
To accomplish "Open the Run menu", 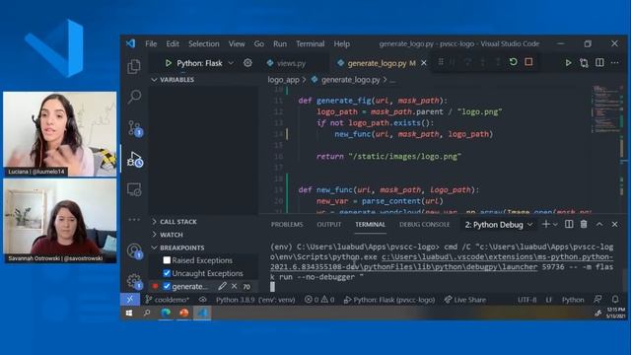I will [280, 43].
